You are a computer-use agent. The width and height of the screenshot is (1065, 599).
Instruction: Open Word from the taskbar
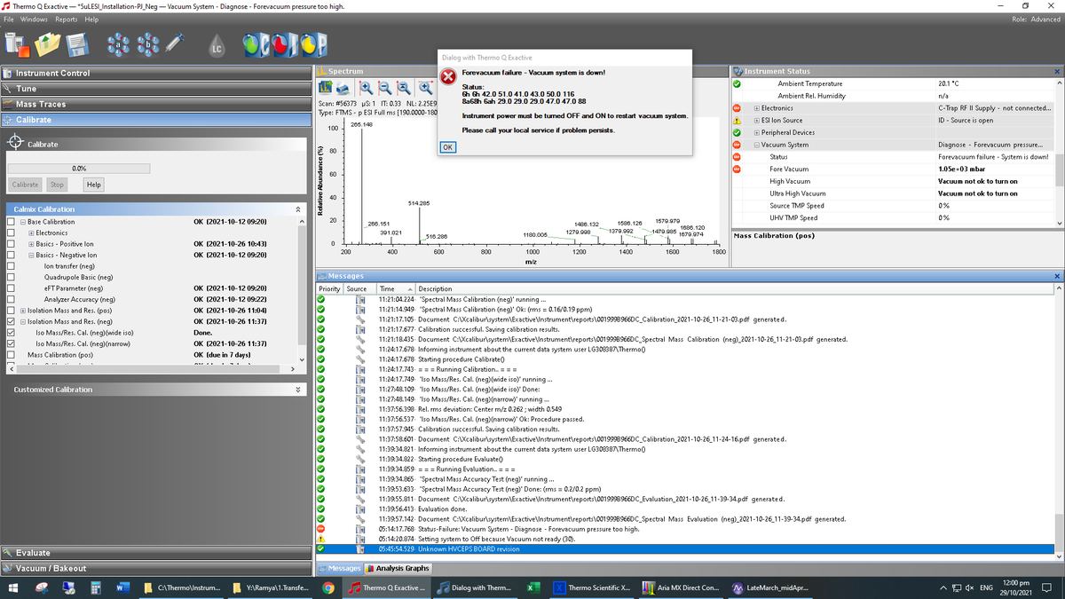(122, 587)
